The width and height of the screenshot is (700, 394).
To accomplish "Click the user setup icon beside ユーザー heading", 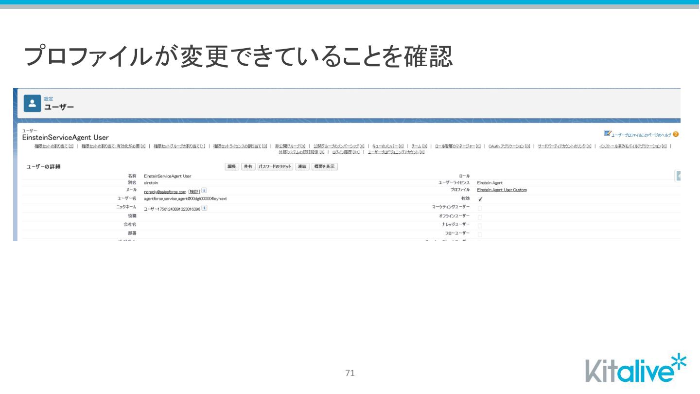I will pyautogui.click(x=32, y=103).
